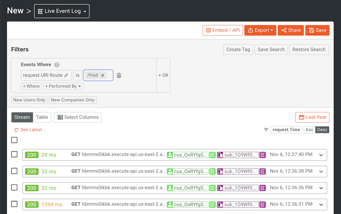Click the sort filter lines icon

coord(266,130)
